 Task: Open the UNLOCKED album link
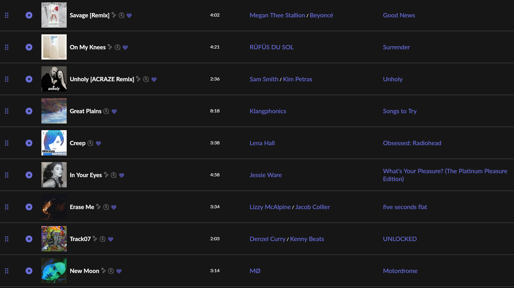(400, 239)
